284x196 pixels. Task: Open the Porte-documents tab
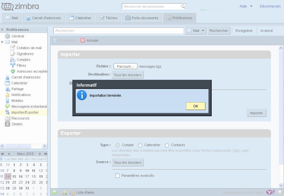(x=142, y=18)
